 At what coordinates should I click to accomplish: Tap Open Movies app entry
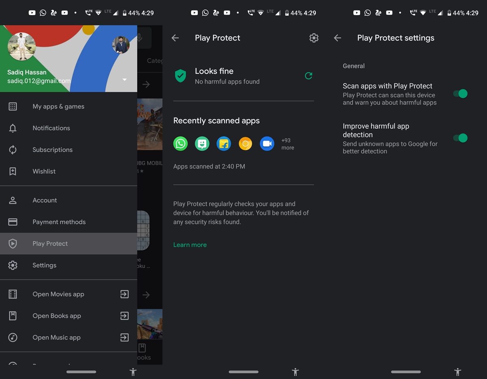tap(69, 294)
